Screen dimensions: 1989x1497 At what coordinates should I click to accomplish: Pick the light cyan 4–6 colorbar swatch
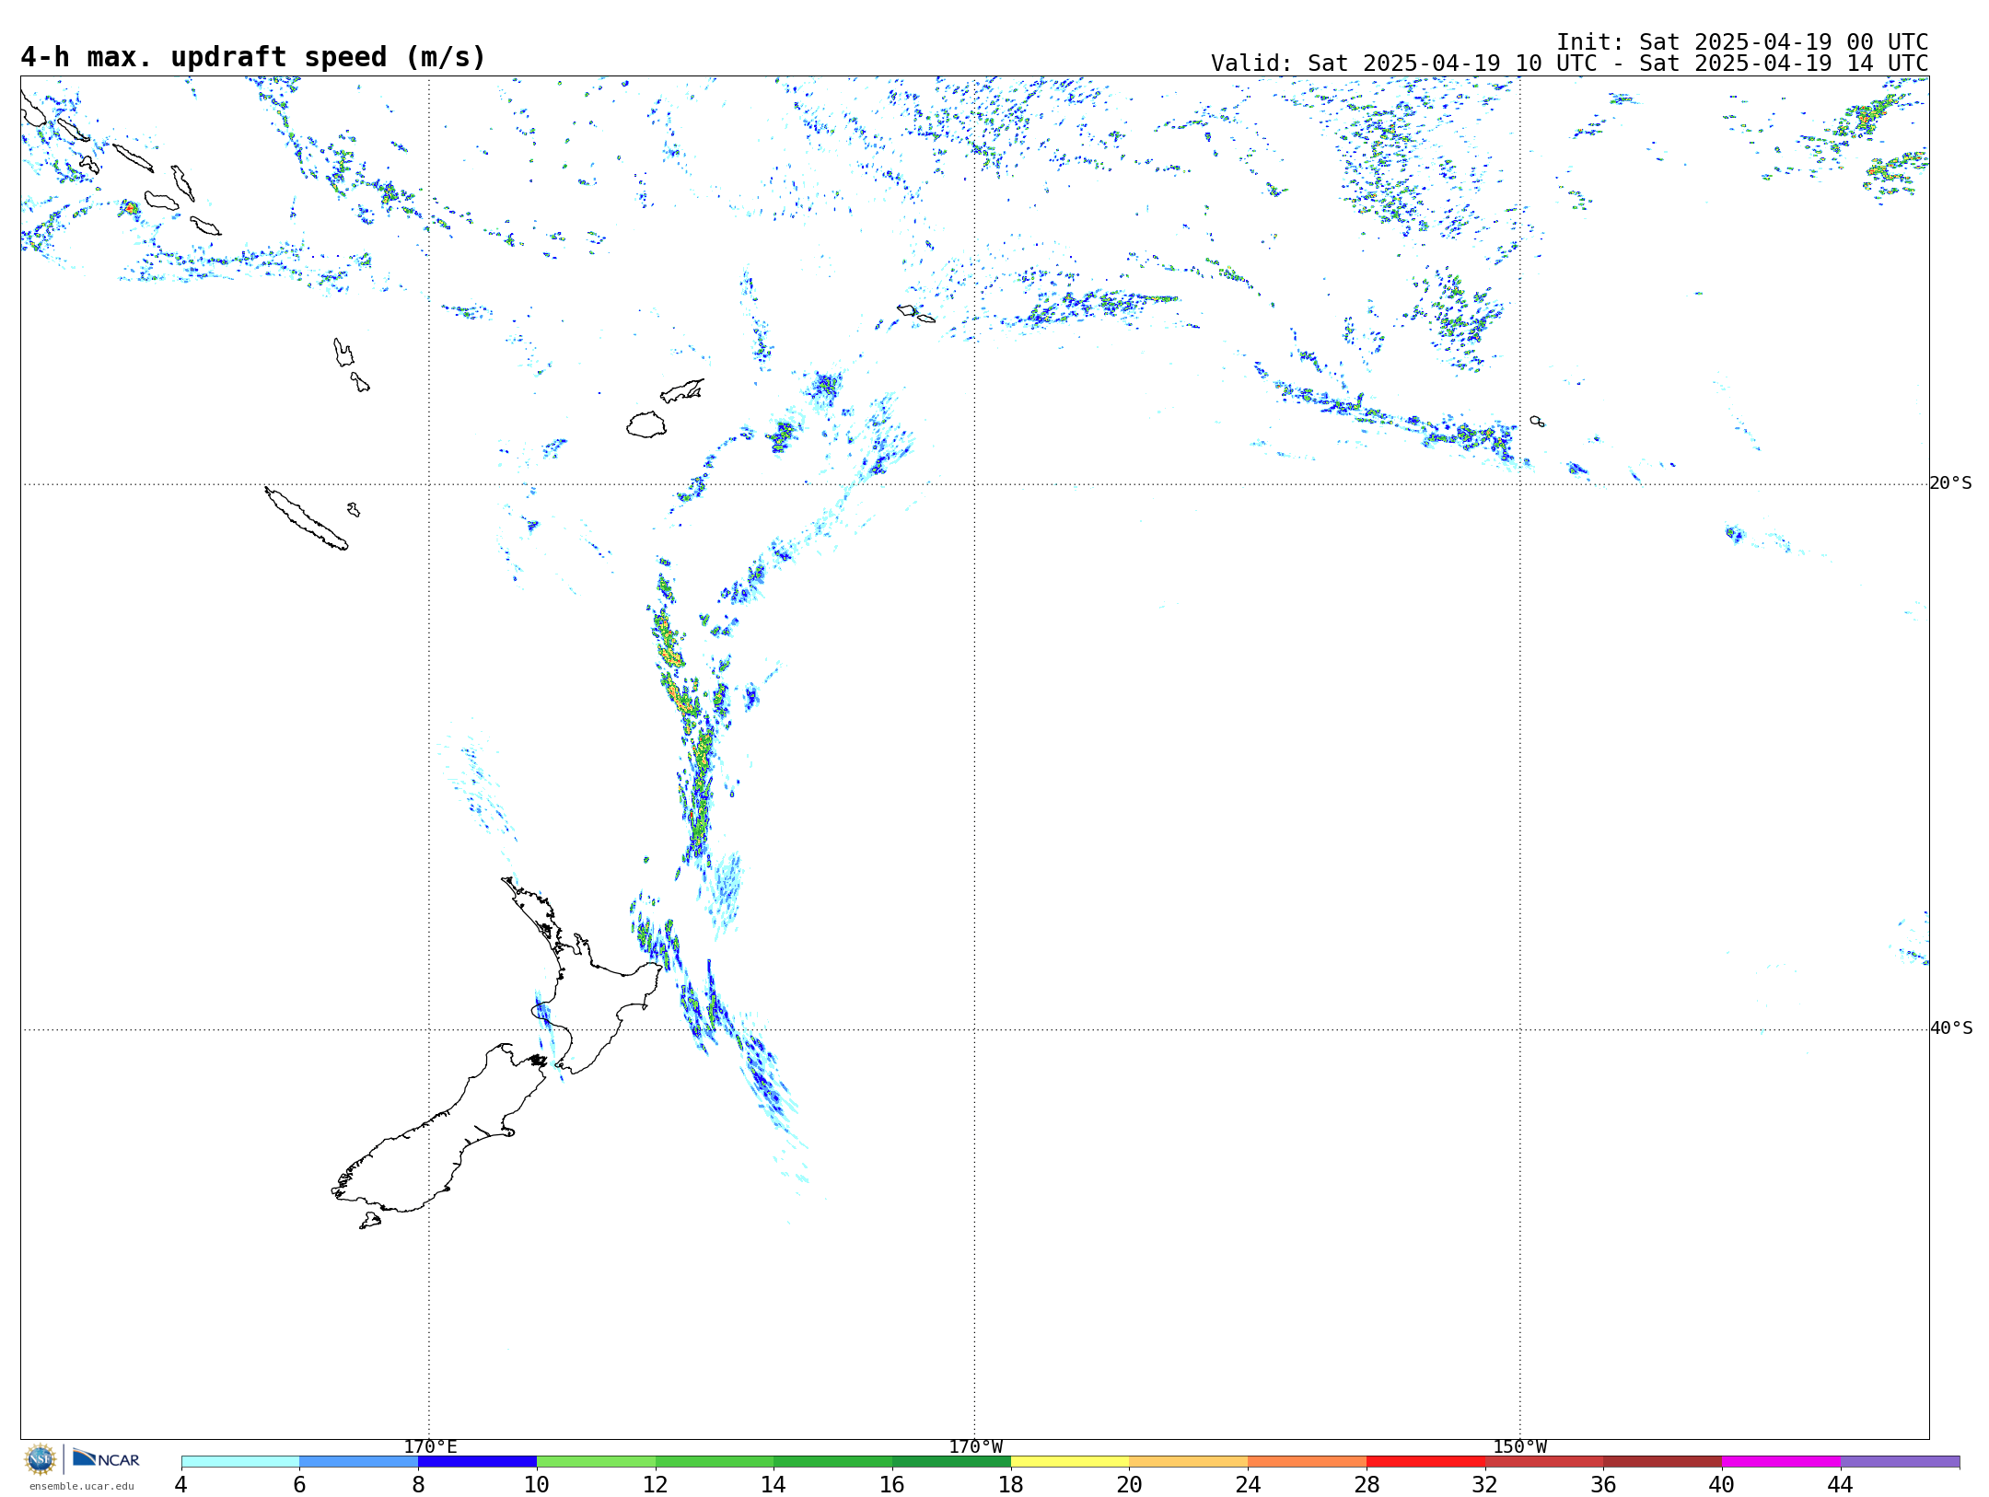pos(240,1462)
